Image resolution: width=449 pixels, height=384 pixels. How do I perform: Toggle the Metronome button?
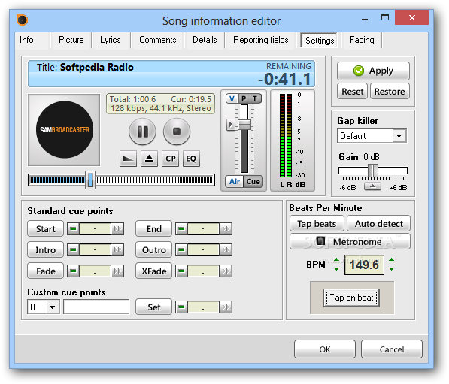(x=350, y=242)
